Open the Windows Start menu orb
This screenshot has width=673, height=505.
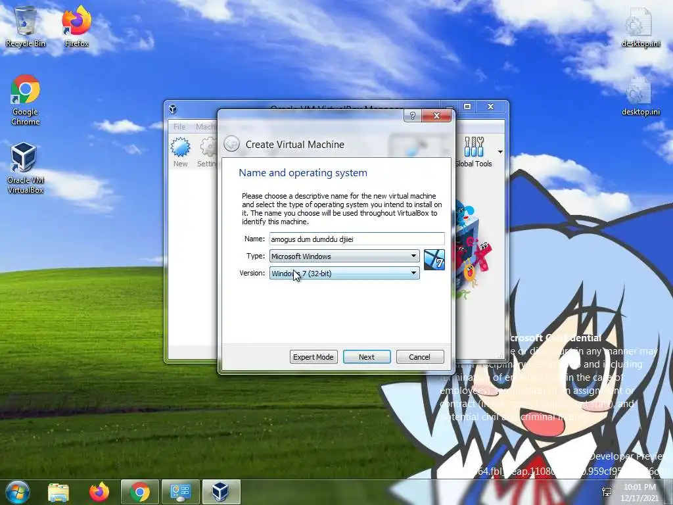(16, 492)
